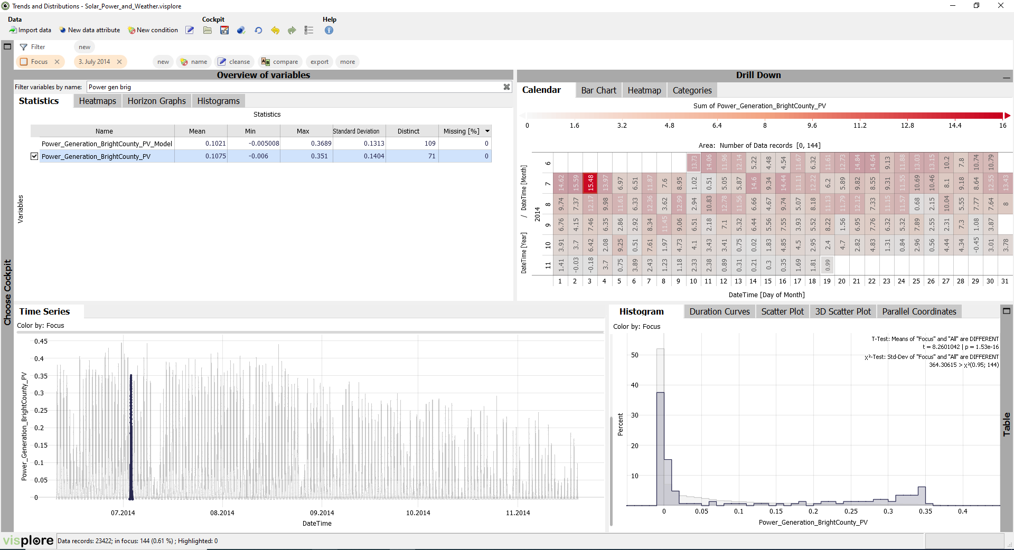Uncheck Power_Generation_BrightCounty_PV row checkbox

point(34,156)
